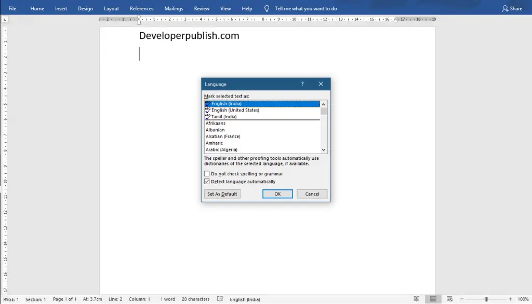Image resolution: width=532 pixels, height=304 pixels.
Task: Click the language list scroll up arrow
Action: click(324, 104)
